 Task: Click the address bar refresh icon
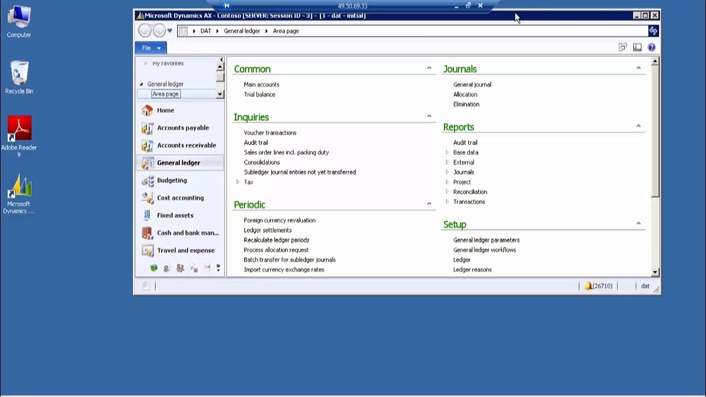(x=653, y=31)
